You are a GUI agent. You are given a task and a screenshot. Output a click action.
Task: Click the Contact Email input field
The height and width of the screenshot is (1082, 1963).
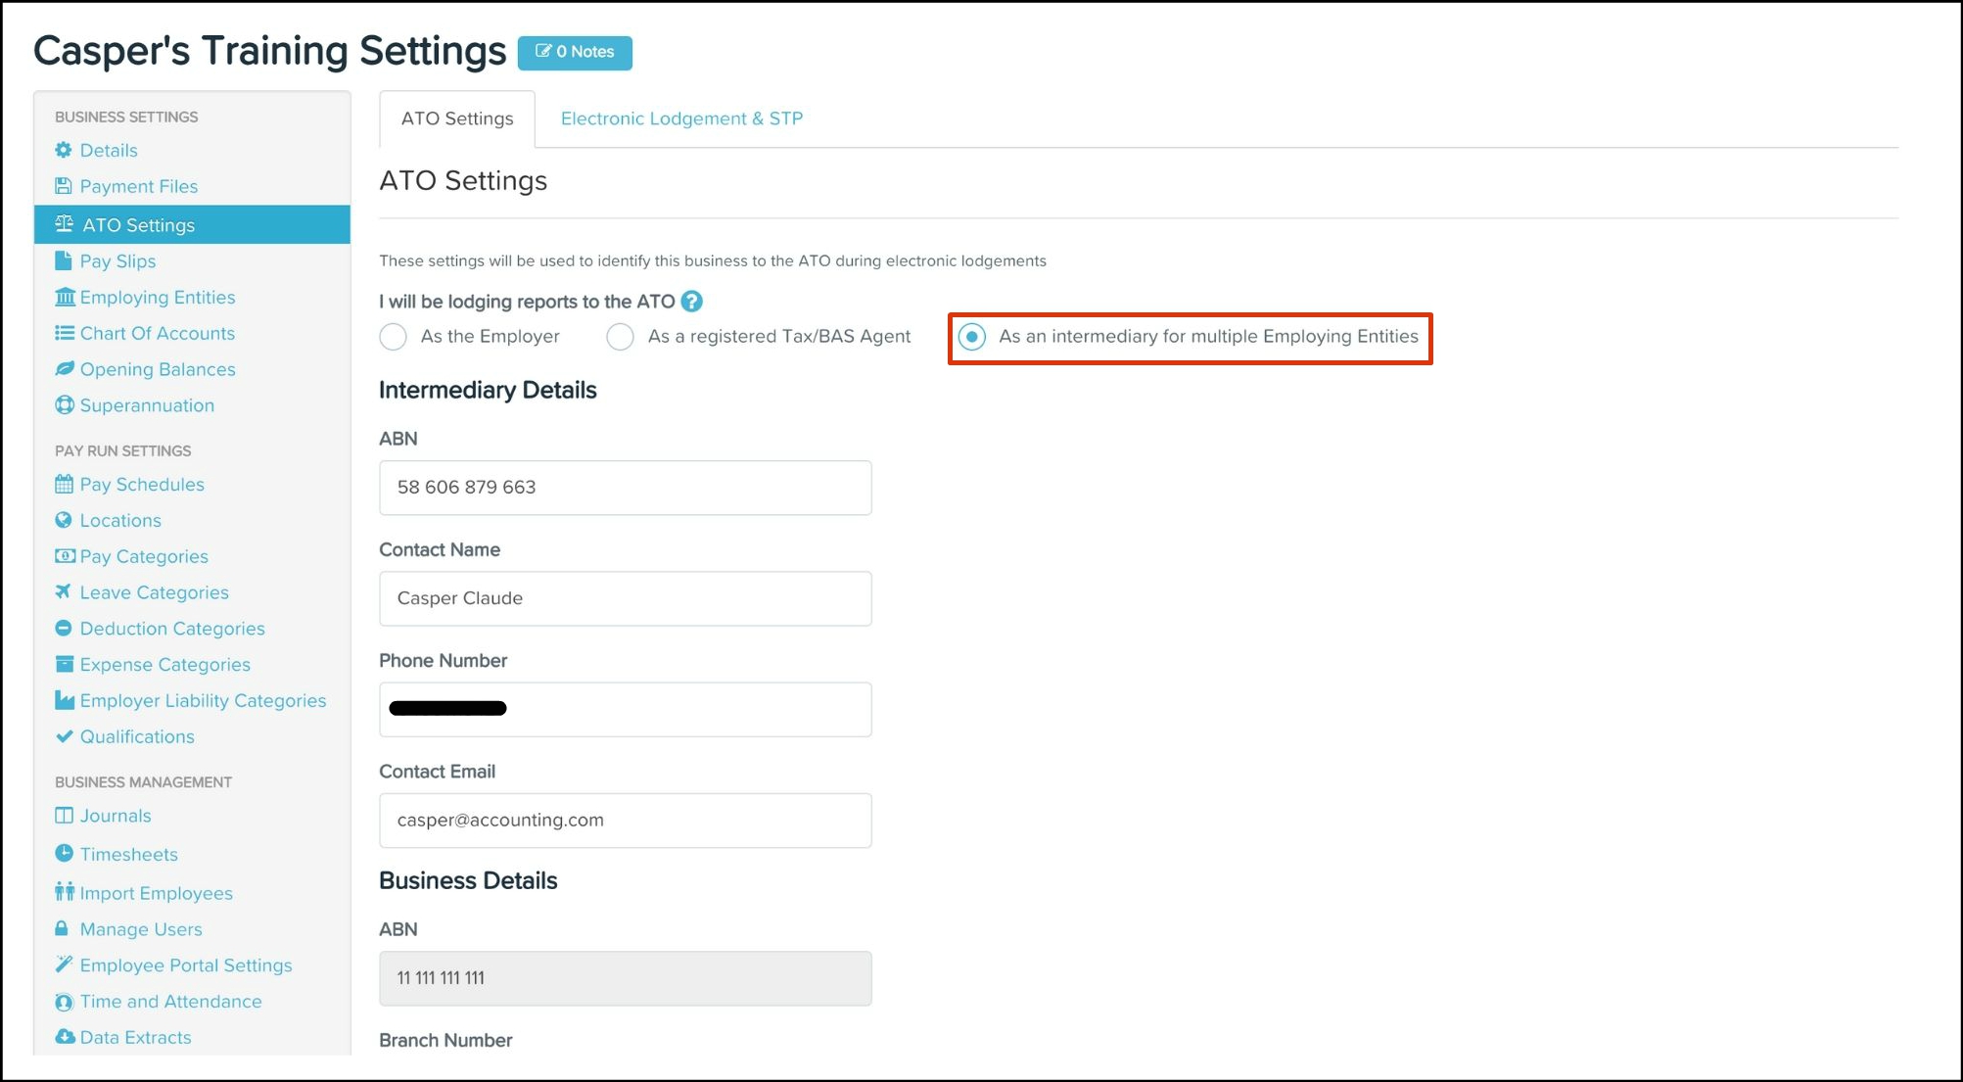point(625,821)
